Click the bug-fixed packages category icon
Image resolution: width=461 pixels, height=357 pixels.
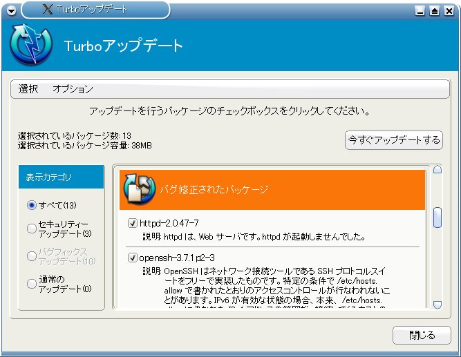(140, 189)
